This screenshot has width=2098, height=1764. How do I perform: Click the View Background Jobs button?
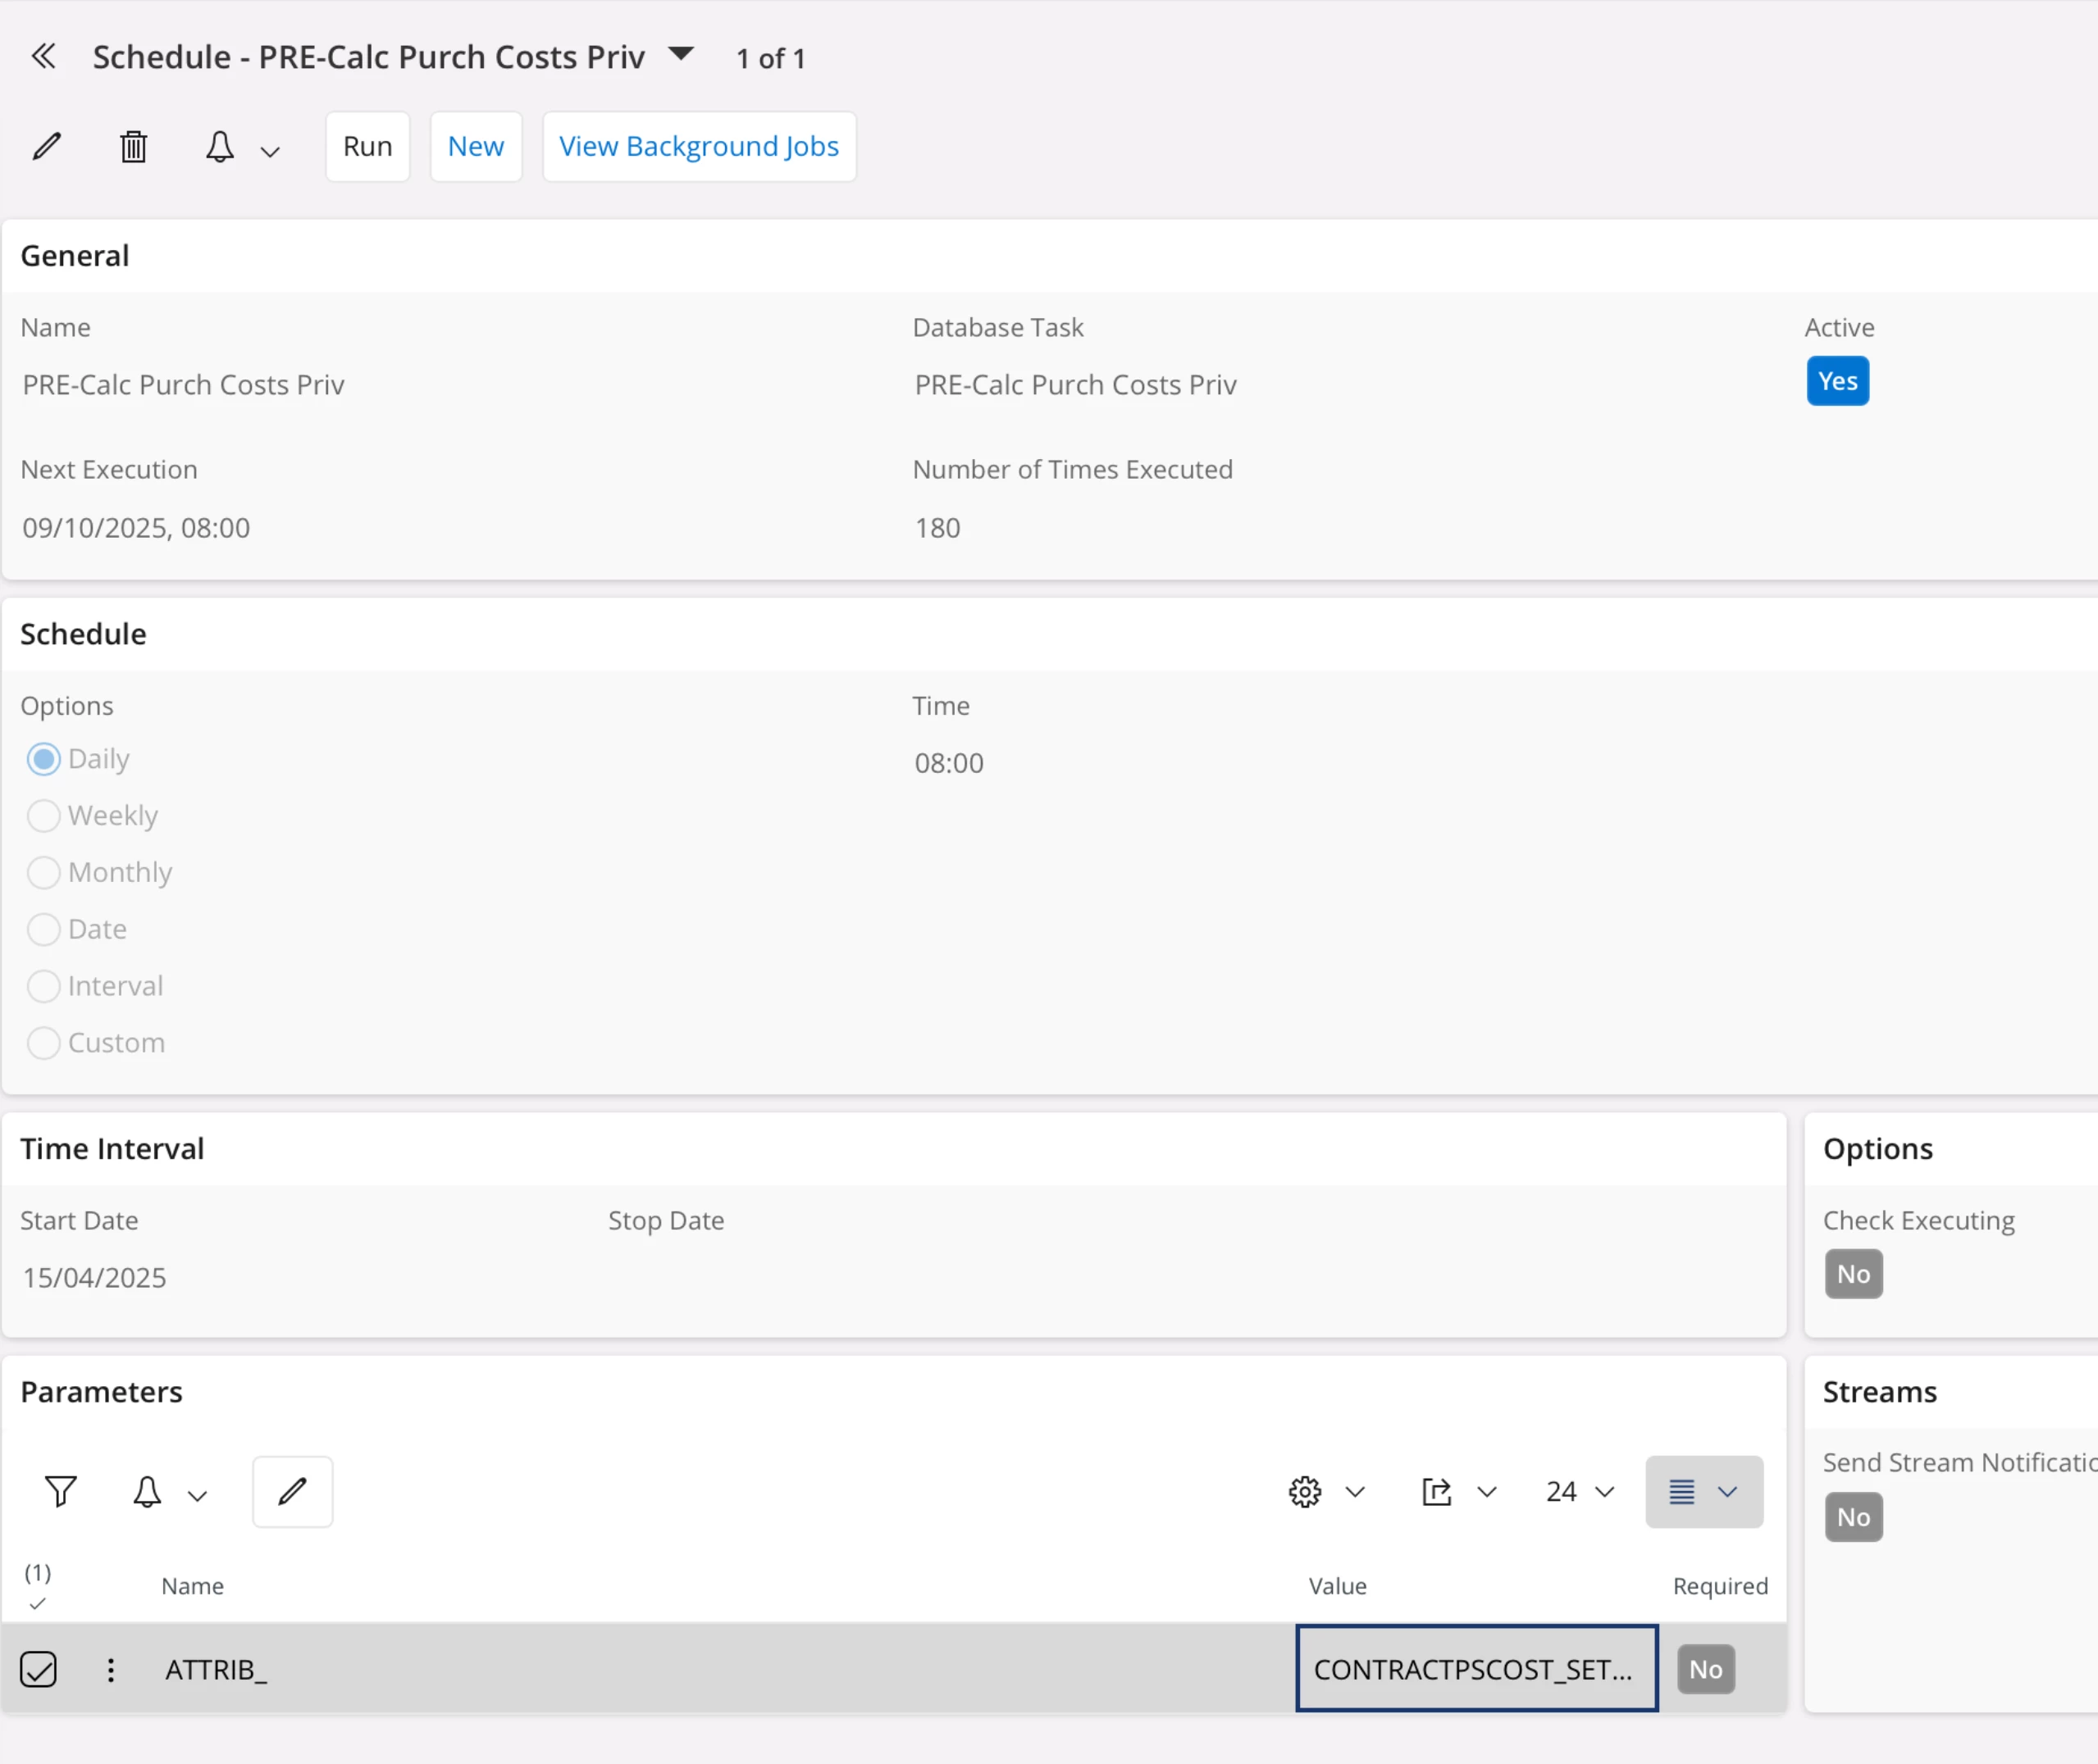(x=698, y=147)
